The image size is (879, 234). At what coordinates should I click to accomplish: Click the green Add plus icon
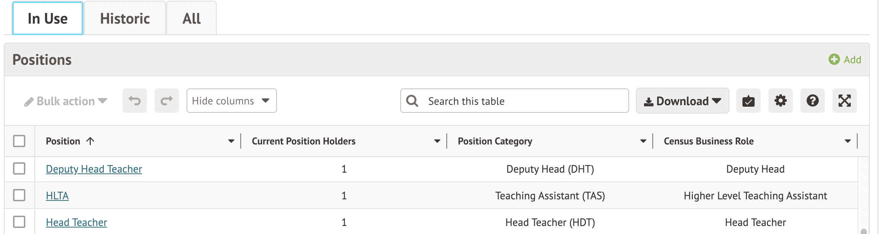(x=834, y=59)
